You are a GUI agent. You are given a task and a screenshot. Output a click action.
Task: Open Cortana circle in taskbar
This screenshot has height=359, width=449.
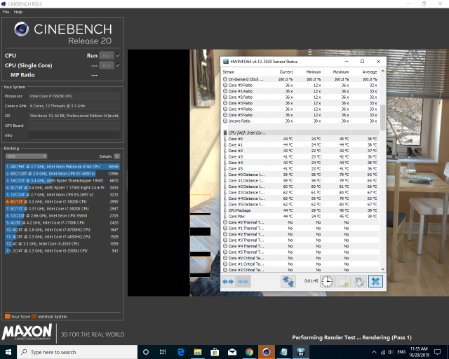coord(146,352)
